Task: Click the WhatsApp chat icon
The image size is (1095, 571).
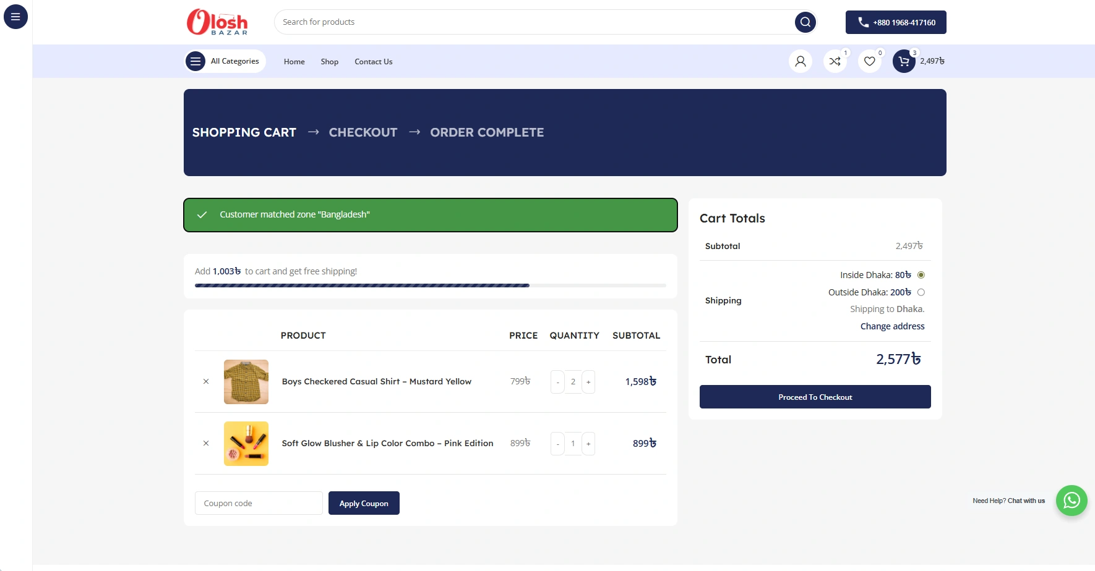Action: [x=1071, y=501]
